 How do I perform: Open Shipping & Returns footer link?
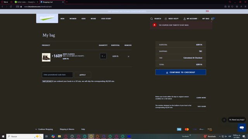(67, 129)
